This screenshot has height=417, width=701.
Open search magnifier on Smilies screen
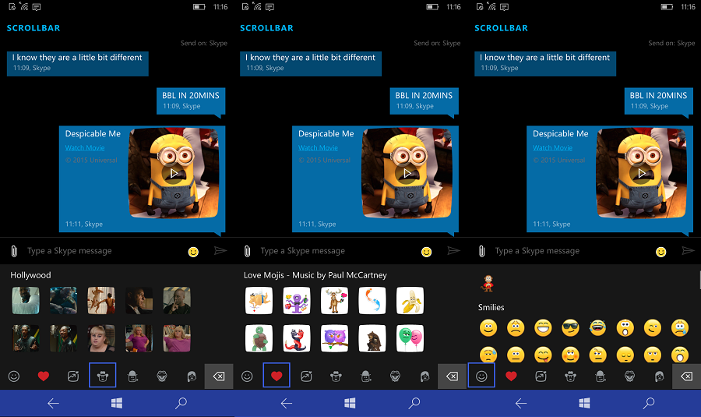[x=649, y=404]
